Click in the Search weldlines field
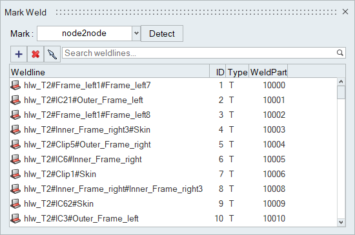This screenshot has width=355, height=235. (199, 53)
